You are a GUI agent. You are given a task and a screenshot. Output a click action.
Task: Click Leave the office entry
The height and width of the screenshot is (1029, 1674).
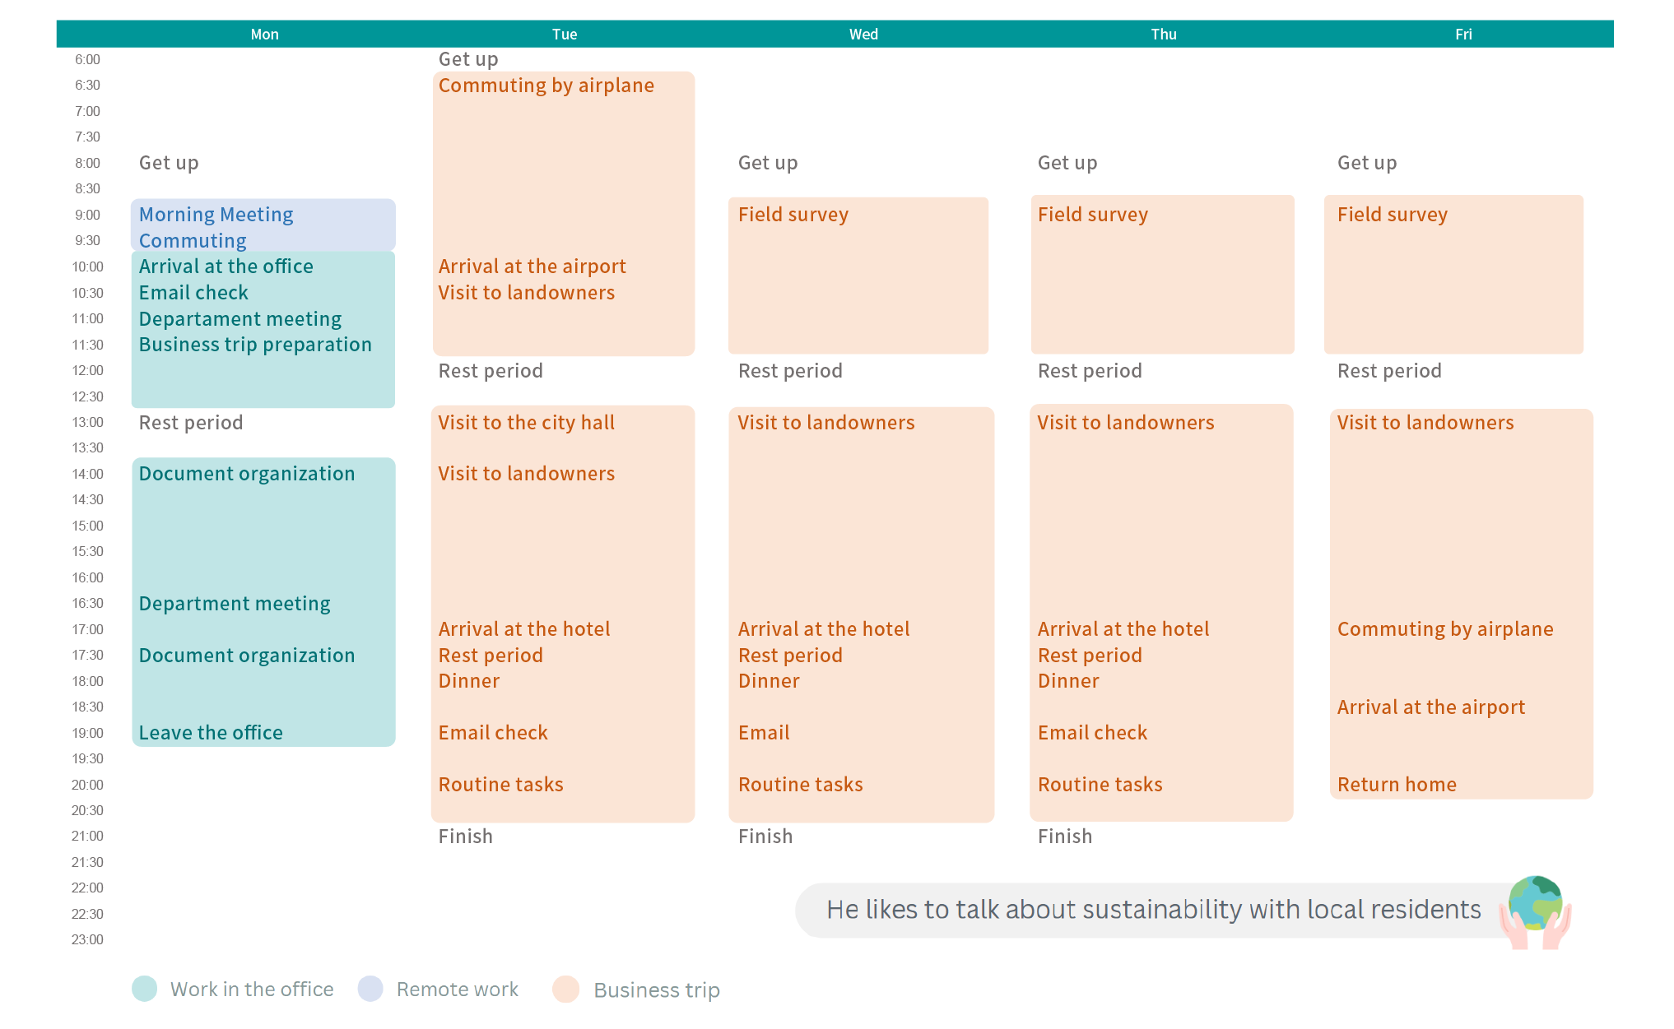click(x=211, y=733)
